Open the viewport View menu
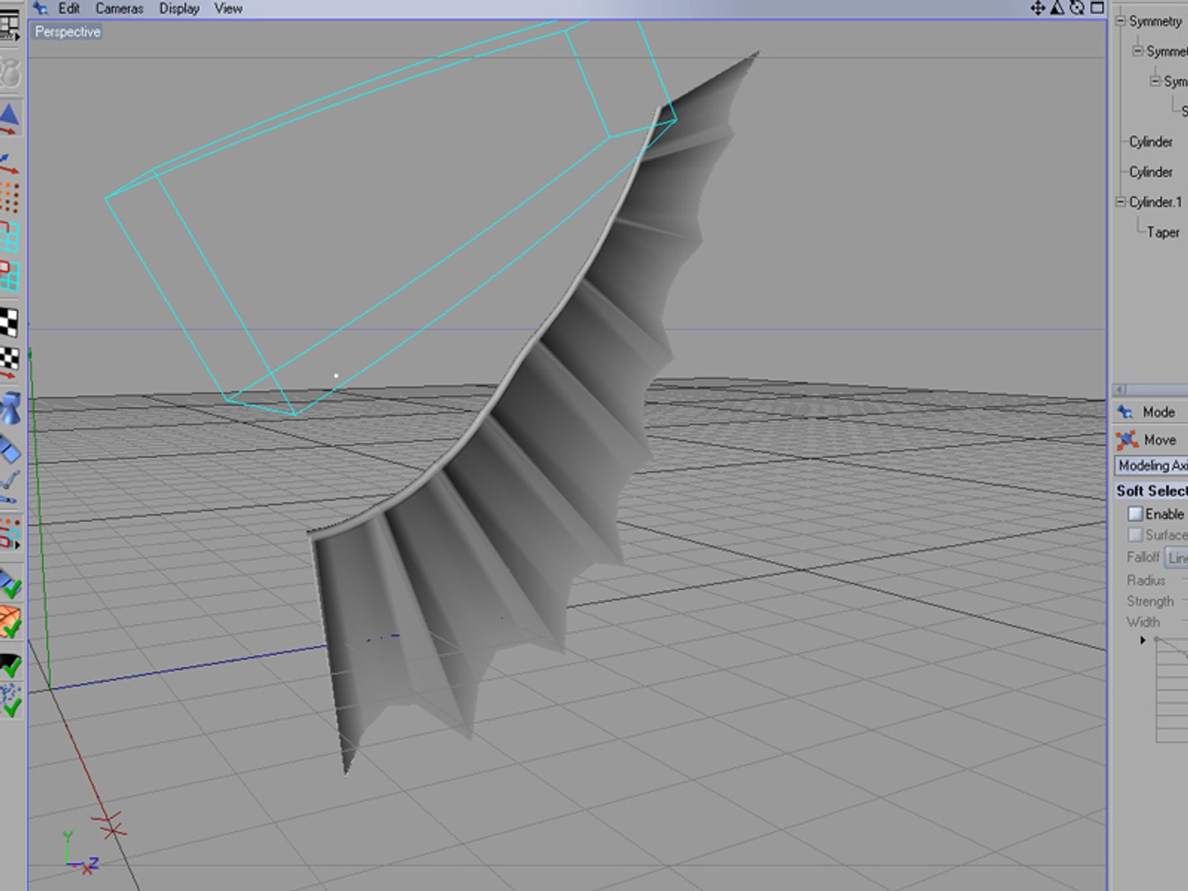 (x=229, y=8)
